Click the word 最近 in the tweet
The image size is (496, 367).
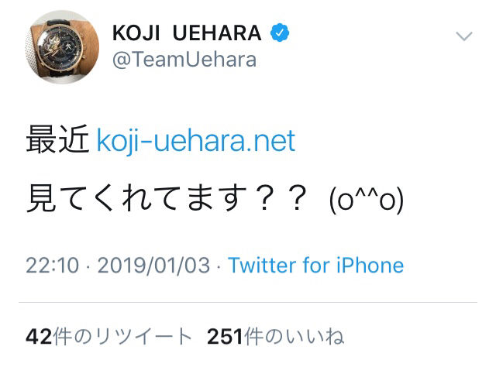click(57, 141)
